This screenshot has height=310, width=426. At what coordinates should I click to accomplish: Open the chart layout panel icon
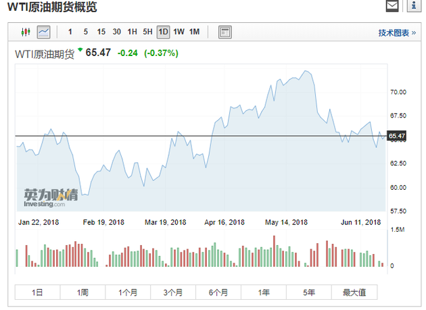pyautogui.click(x=225, y=32)
